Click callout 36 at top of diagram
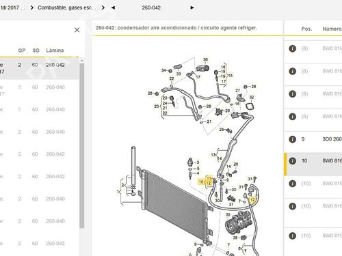This screenshot has width=342, height=256. [205, 59]
